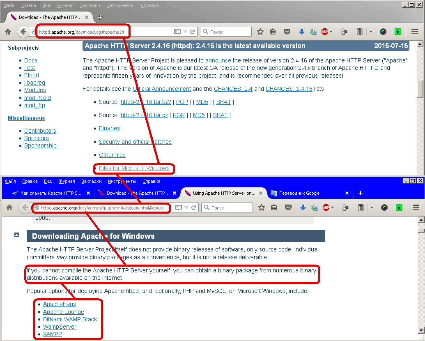The height and width of the screenshot is (341, 425).
Task: Open Файл menu in upper window
Action: click(9, 5)
